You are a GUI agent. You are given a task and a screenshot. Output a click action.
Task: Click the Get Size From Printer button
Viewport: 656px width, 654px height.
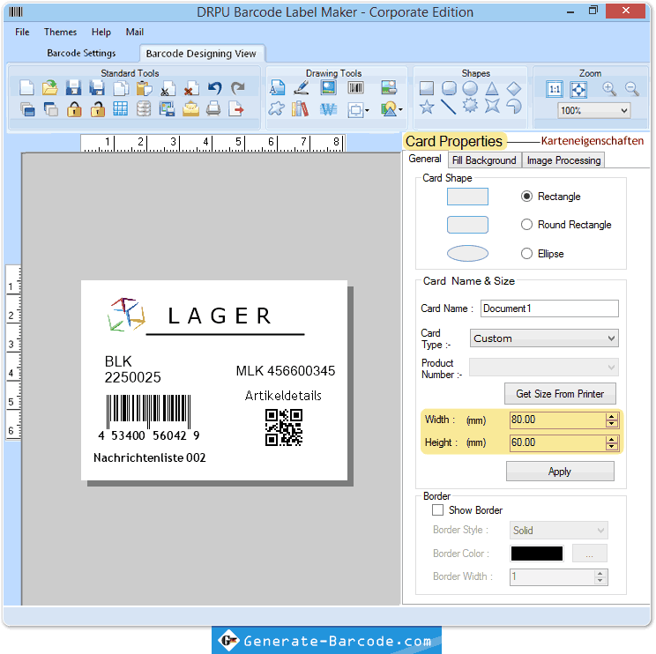[560, 393]
